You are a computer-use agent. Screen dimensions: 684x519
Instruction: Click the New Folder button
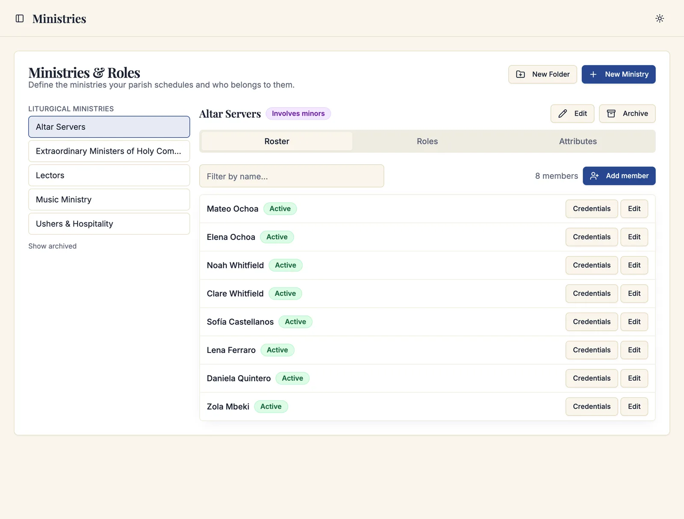pos(542,74)
